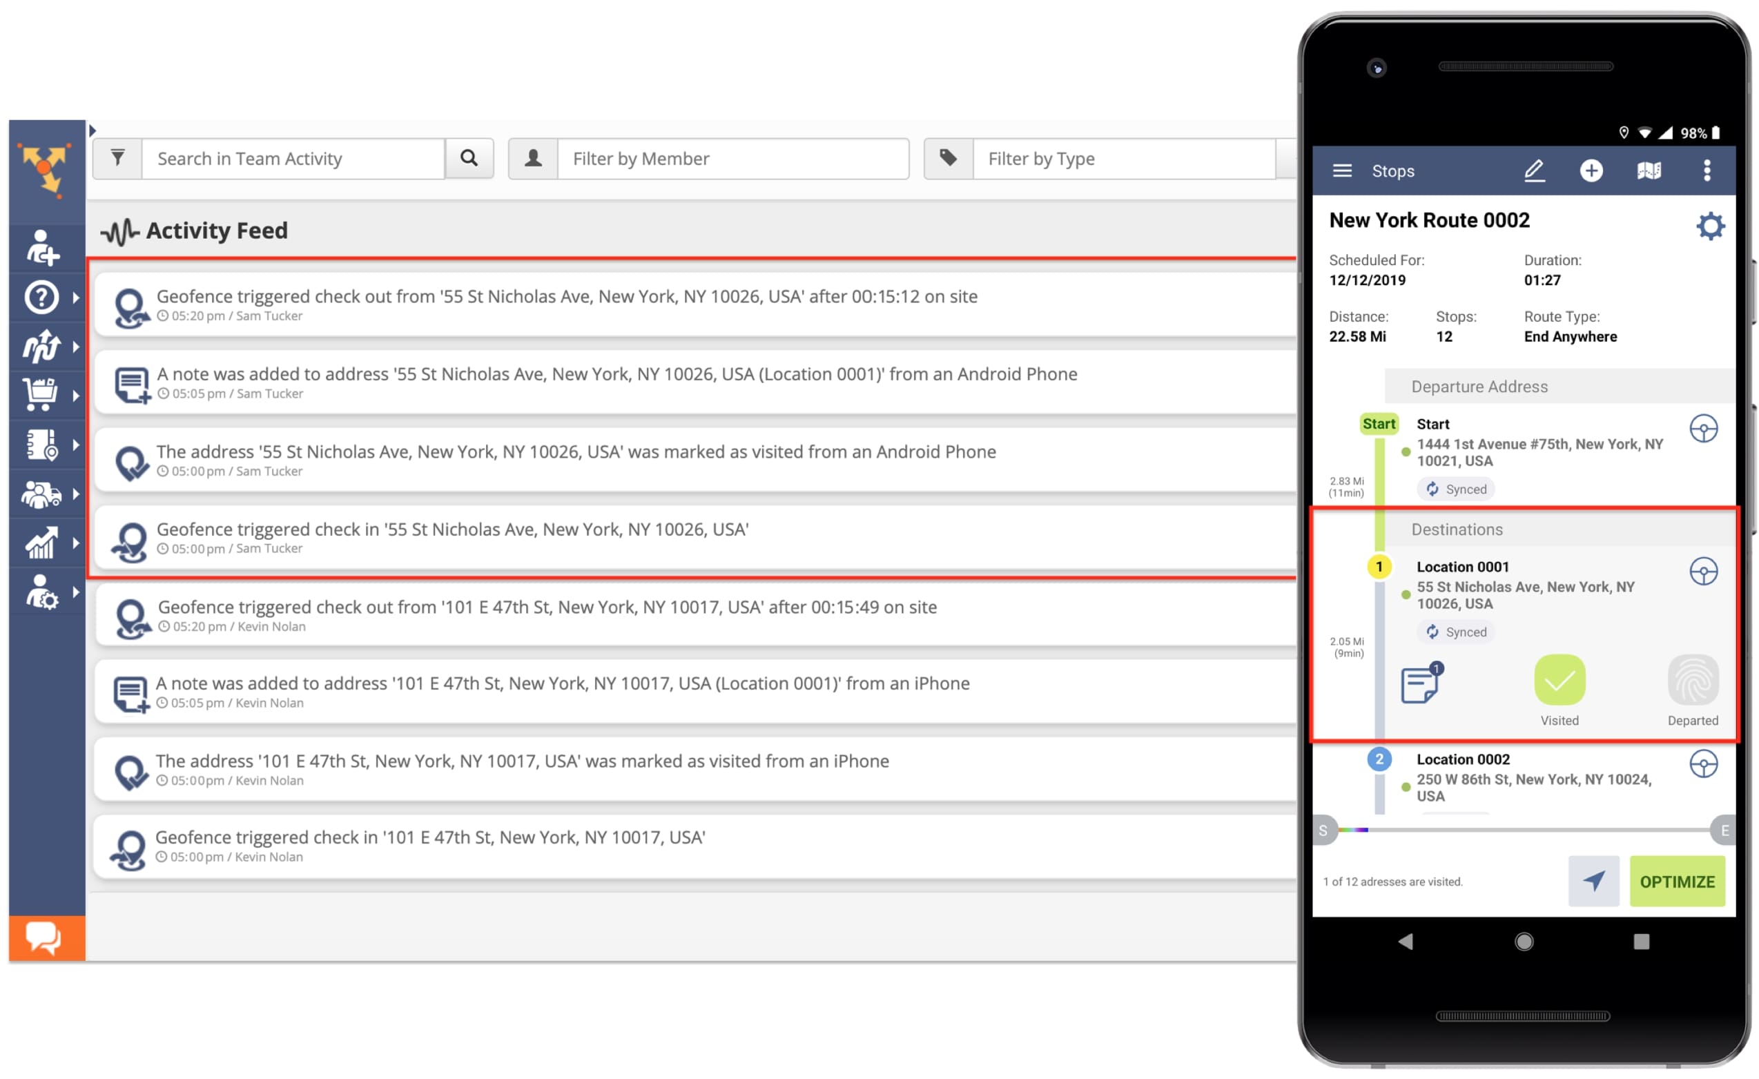This screenshot has width=1759, height=1079.
Task: Click the Route4Me logo in sidebar
Action: coord(44,170)
